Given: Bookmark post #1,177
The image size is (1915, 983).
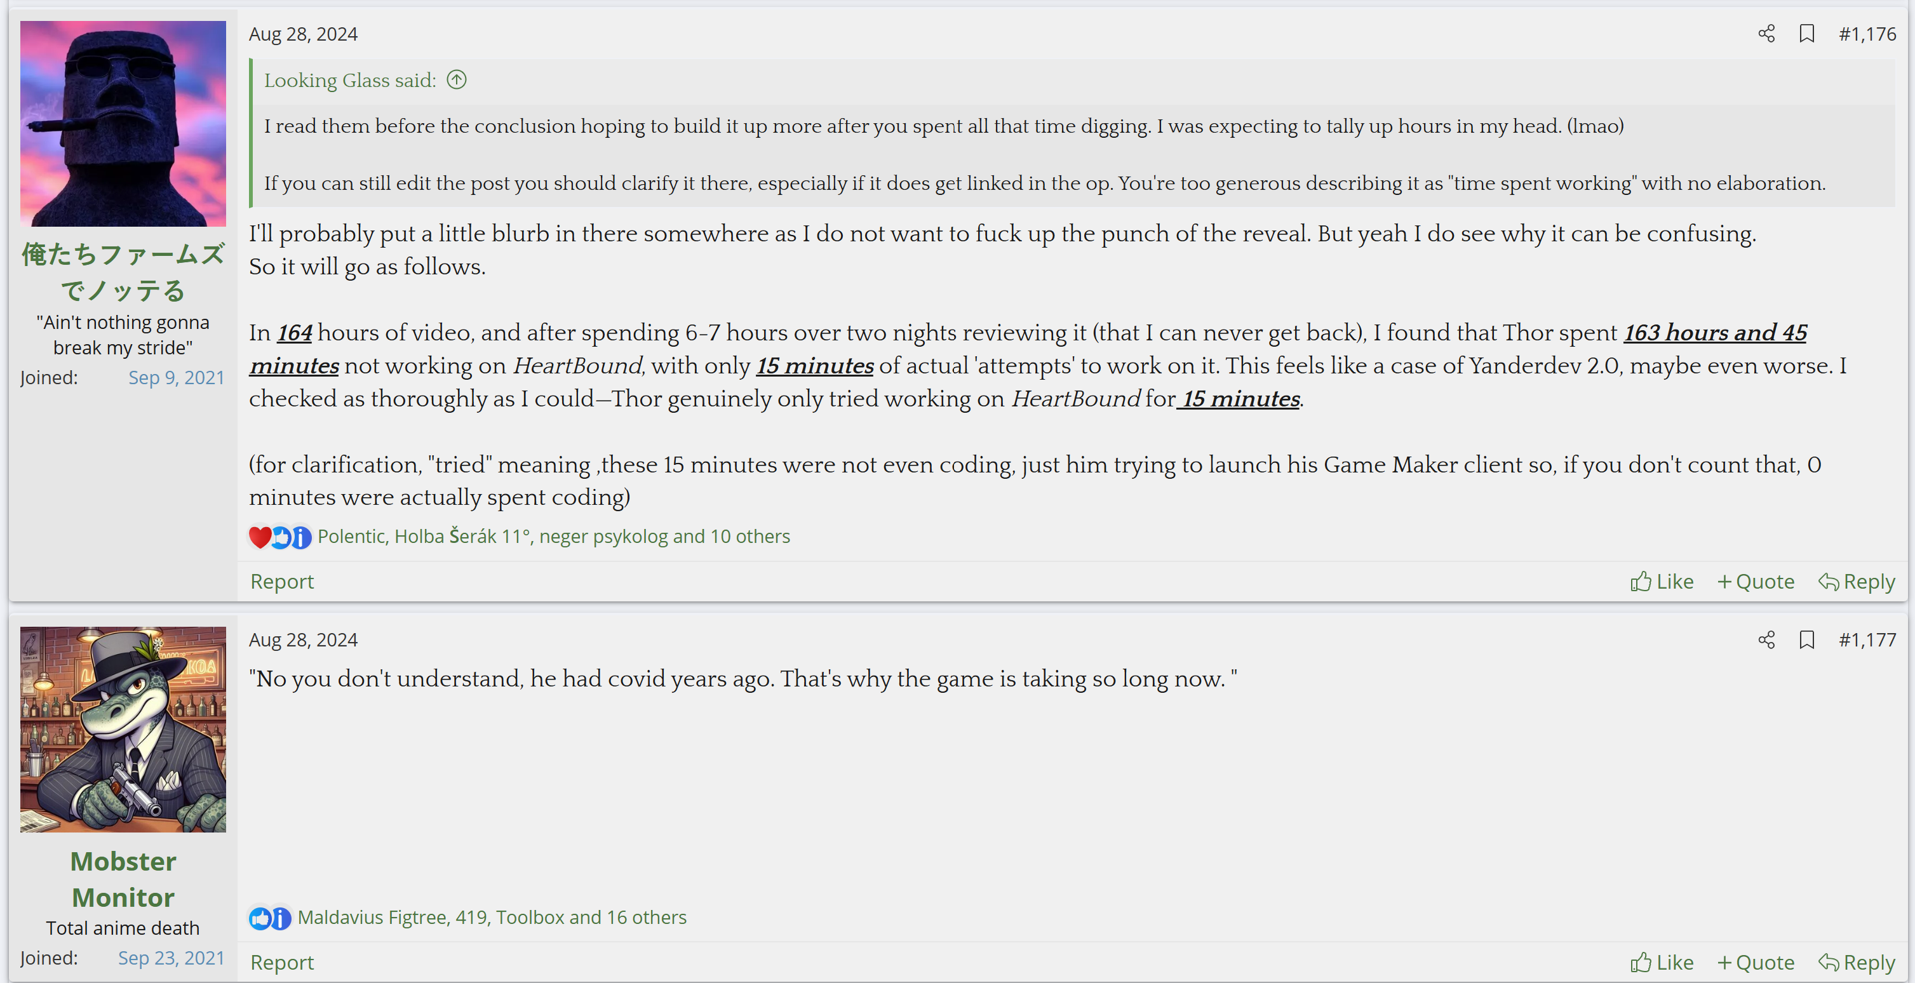Looking at the screenshot, I should point(1806,639).
